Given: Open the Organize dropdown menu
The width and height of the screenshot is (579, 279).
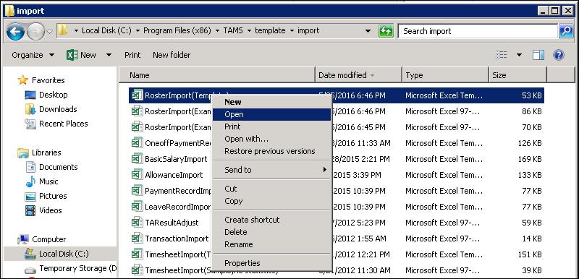Looking at the screenshot, I should tap(33, 55).
